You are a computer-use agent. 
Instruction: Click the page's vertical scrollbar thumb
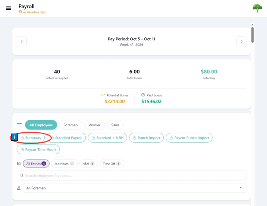tap(253, 35)
